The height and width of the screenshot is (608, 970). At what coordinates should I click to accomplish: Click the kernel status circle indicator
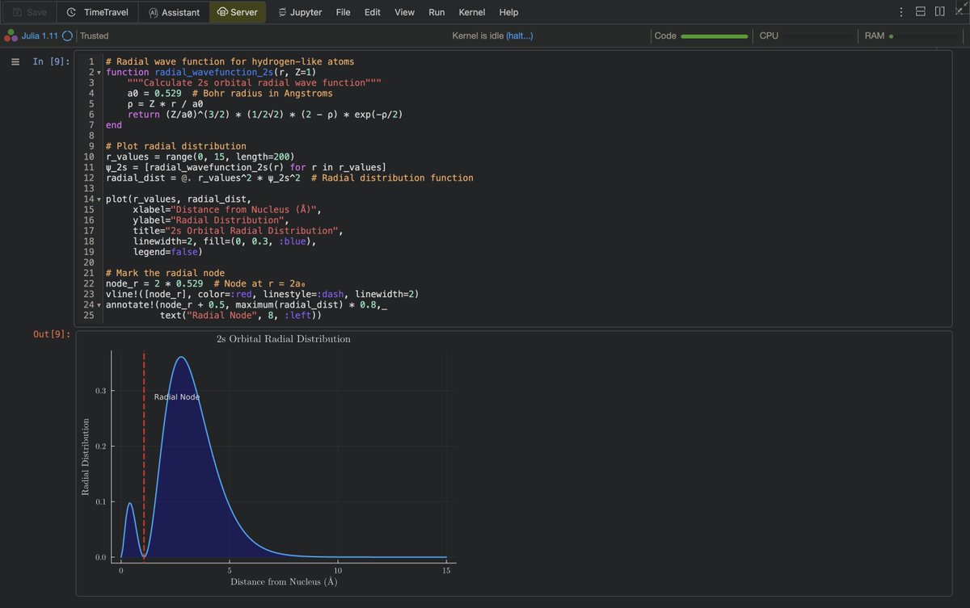coord(67,36)
